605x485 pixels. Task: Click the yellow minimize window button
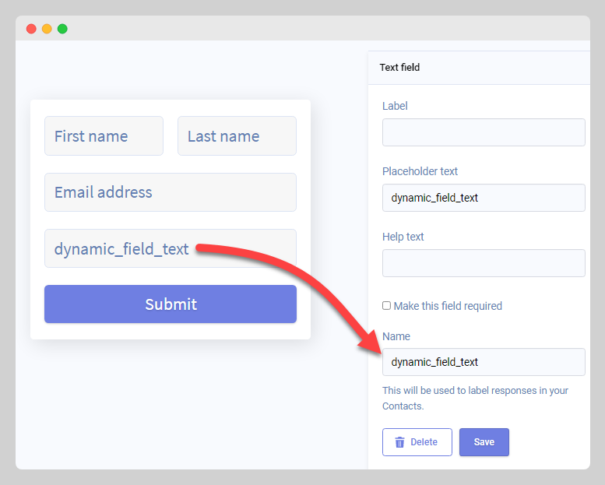pos(47,29)
